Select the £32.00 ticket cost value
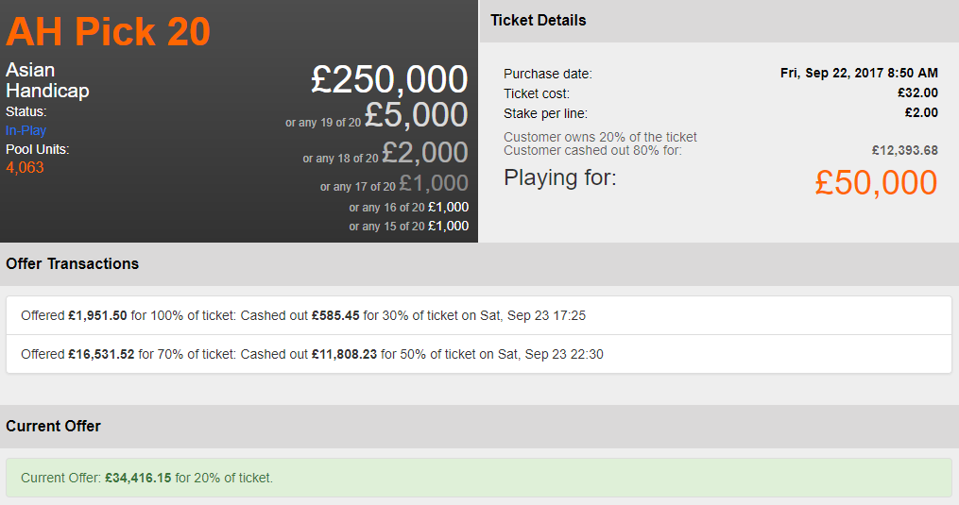Viewport: 959px width, 505px height. point(917,93)
